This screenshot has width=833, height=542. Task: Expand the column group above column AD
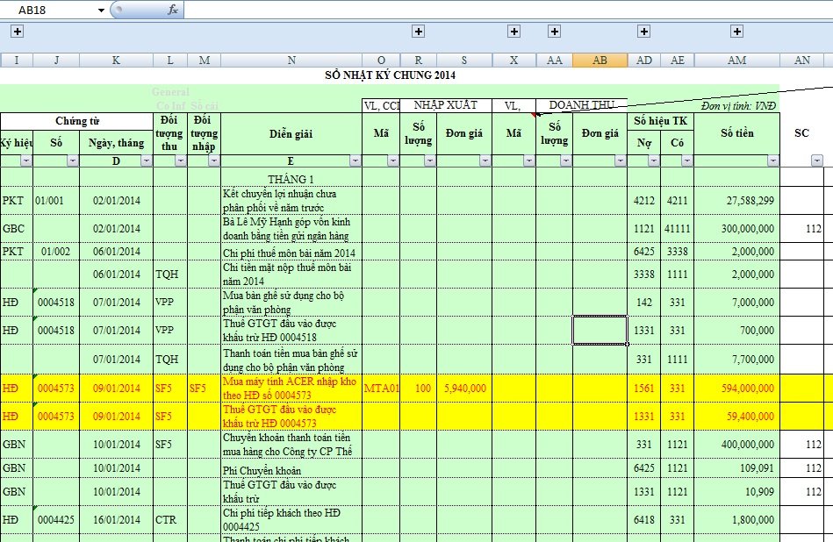(x=644, y=32)
